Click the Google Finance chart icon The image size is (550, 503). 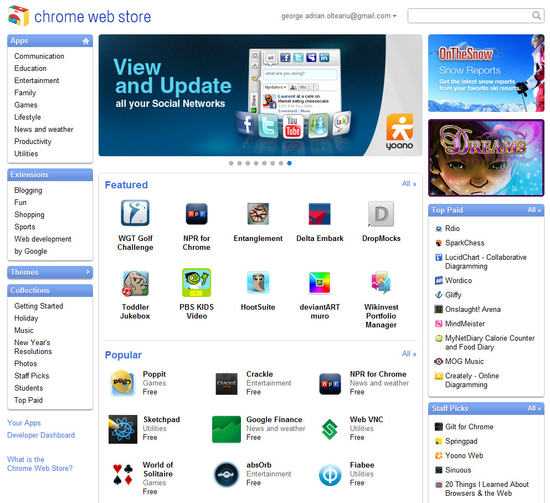point(226,429)
